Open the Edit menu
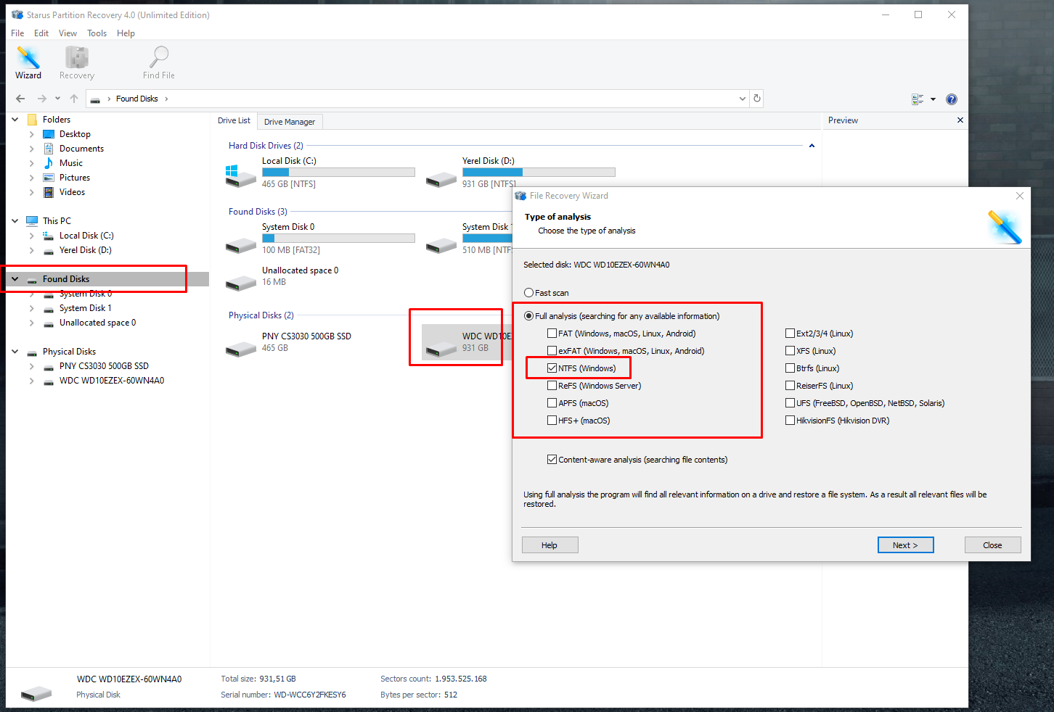Image resolution: width=1054 pixels, height=712 pixels. pyautogui.click(x=41, y=33)
